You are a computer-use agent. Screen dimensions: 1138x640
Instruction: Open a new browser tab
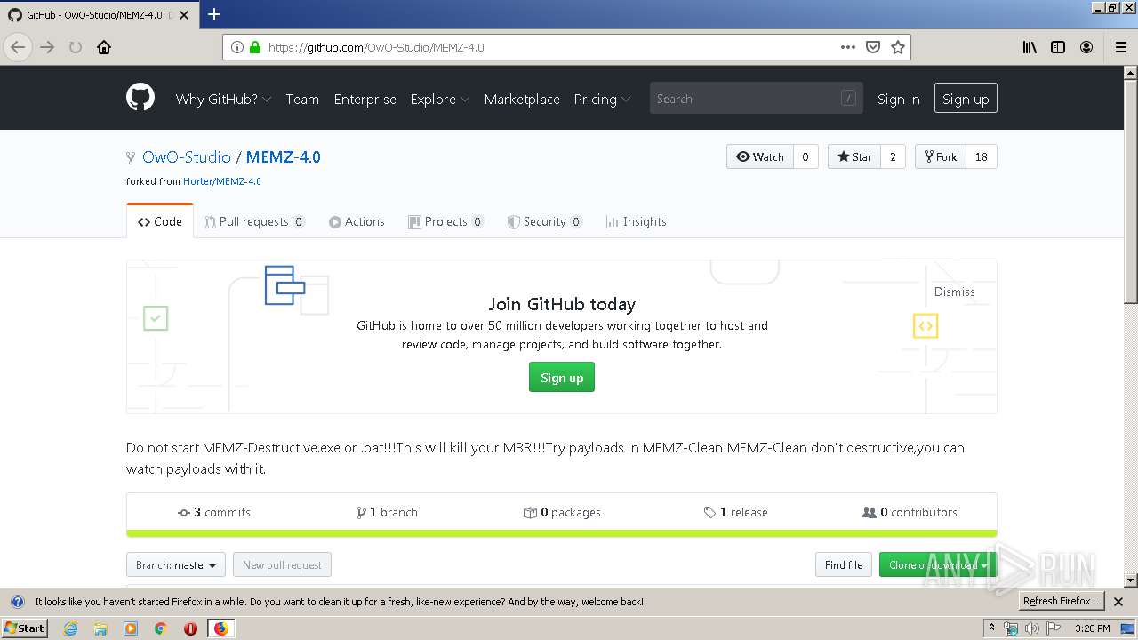(x=213, y=14)
